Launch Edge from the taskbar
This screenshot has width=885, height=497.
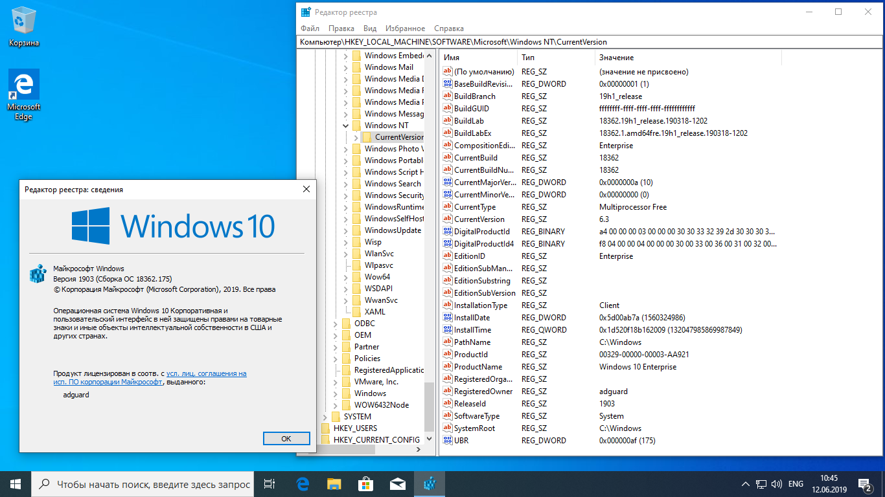(303, 484)
